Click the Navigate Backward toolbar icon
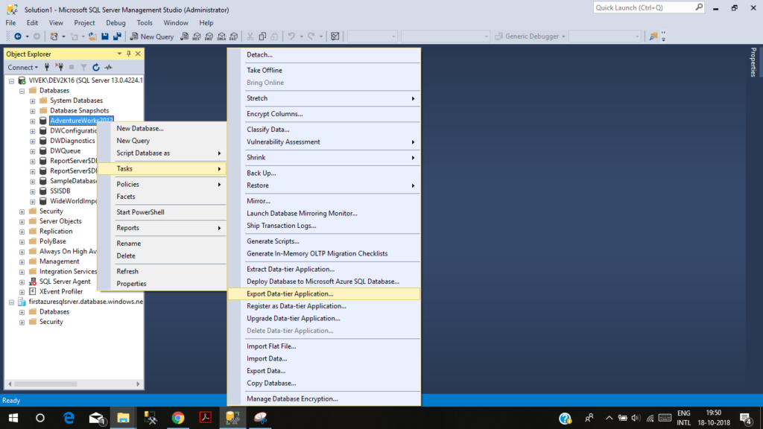The width and height of the screenshot is (763, 429). point(17,36)
